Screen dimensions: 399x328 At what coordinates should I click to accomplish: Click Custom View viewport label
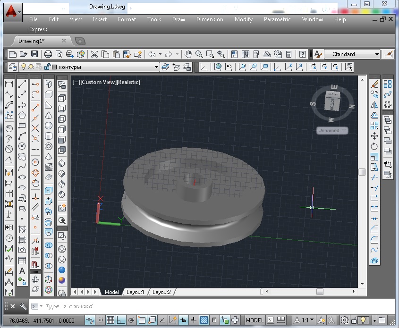[x=98, y=82]
